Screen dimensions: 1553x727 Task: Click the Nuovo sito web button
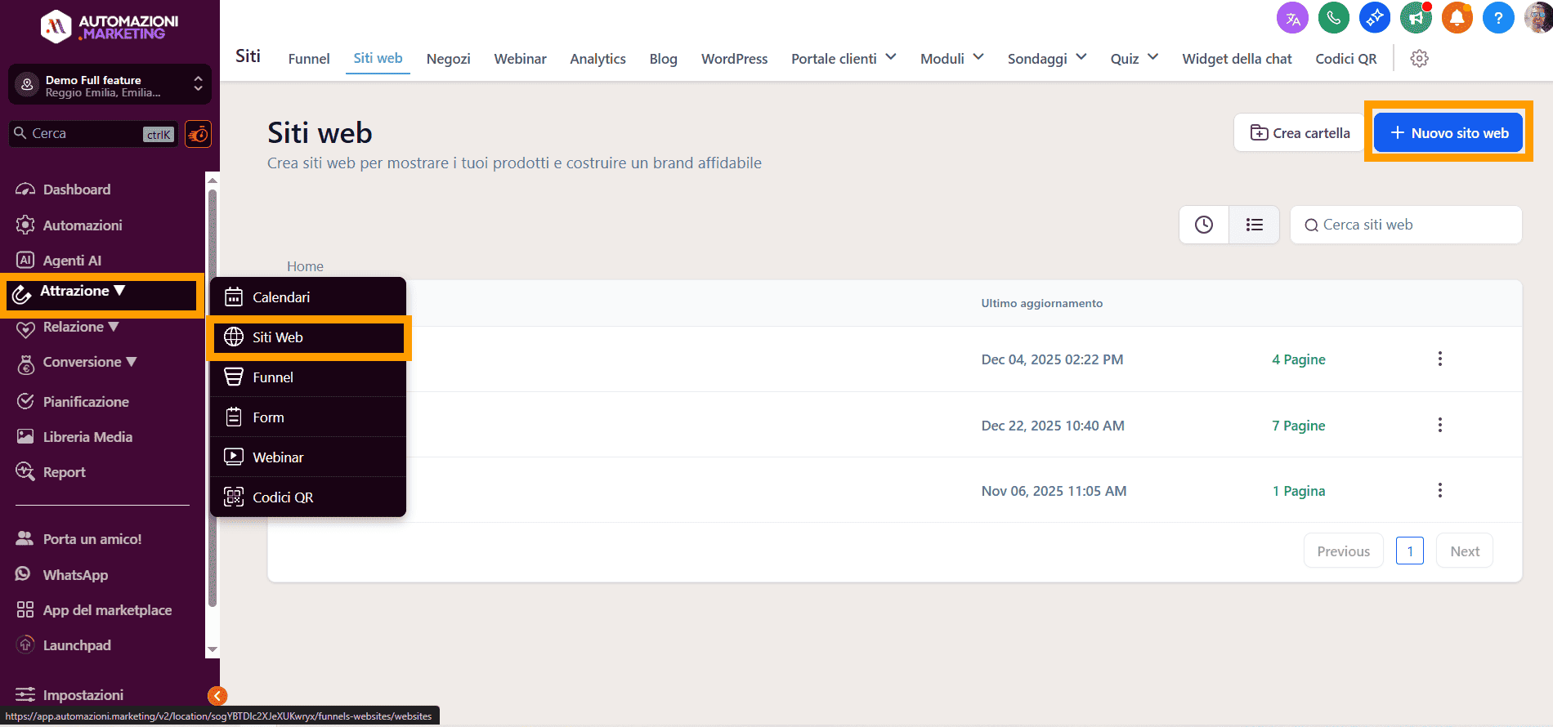point(1448,132)
